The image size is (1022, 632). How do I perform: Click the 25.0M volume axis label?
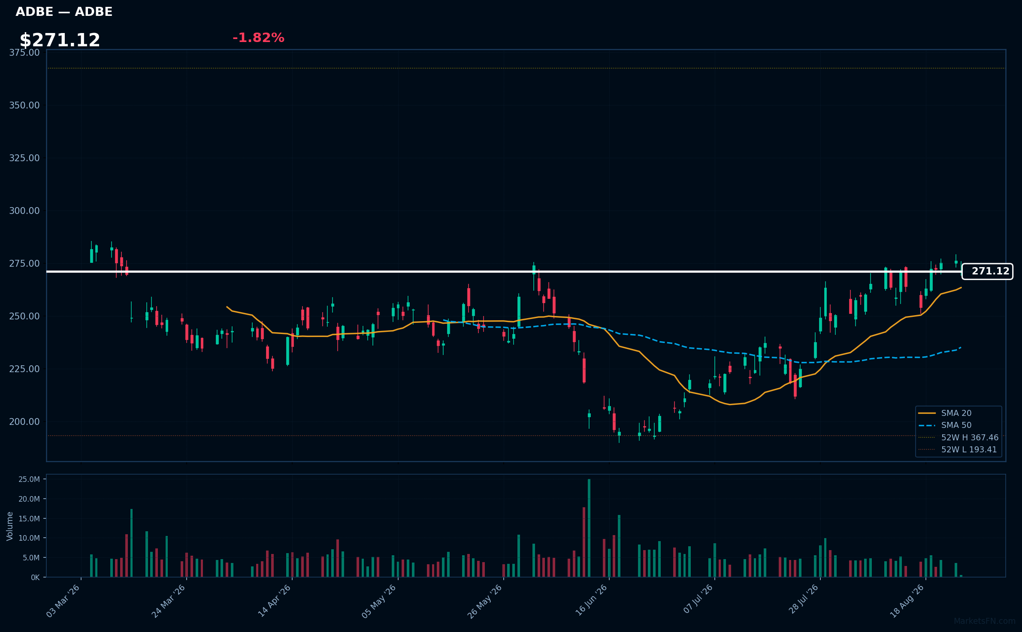29,479
